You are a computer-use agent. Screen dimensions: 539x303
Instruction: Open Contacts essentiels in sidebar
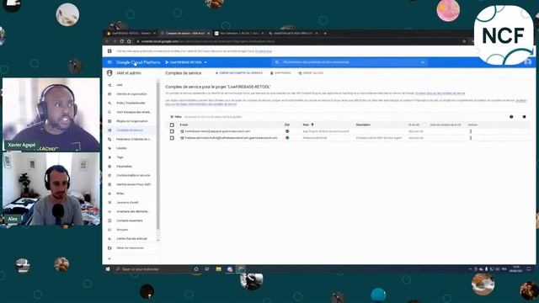[x=130, y=221]
